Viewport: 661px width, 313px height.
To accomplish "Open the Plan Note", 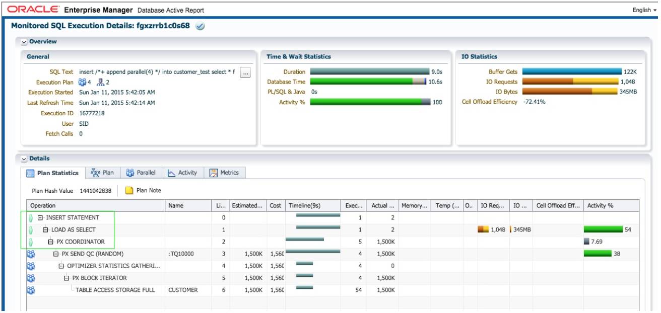I will pos(143,191).
